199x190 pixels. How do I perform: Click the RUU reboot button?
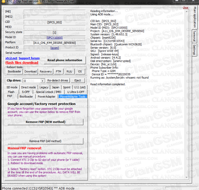[x=69, y=71]
